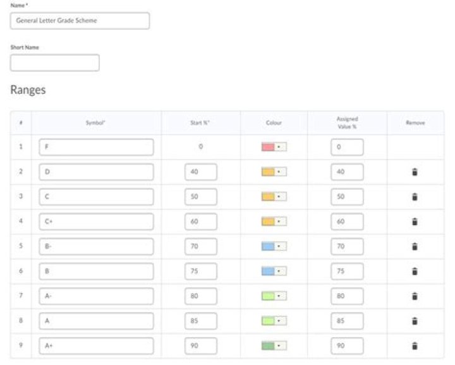Click the Start % field with 75

click(x=201, y=271)
